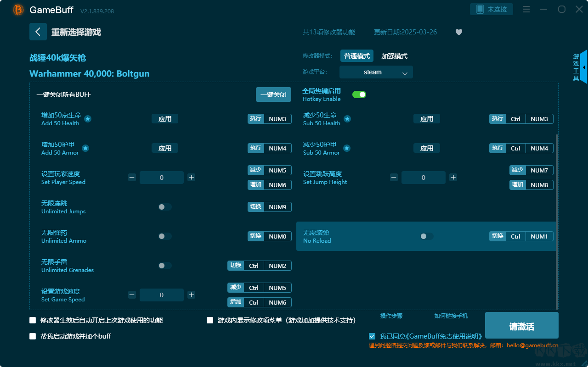588x367 pixels.
Task: Click Set Jump Height value field
Action: [x=424, y=178]
